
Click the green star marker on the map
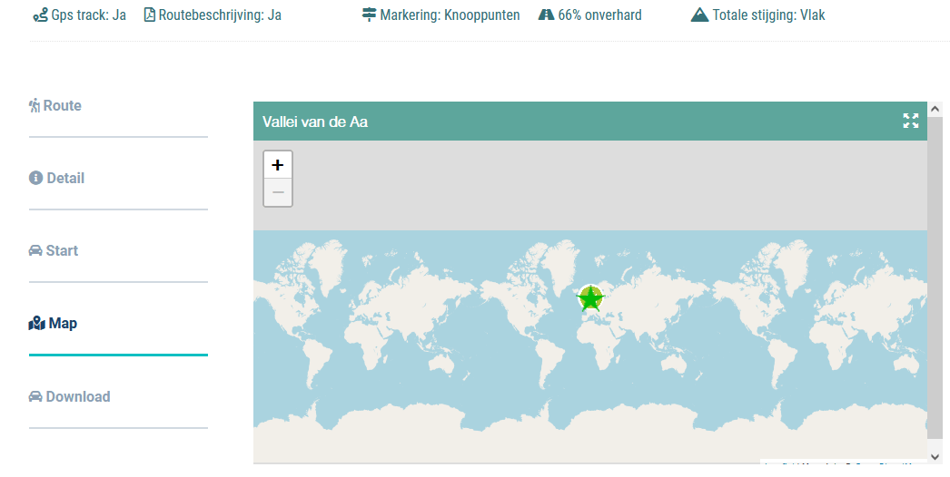590,297
